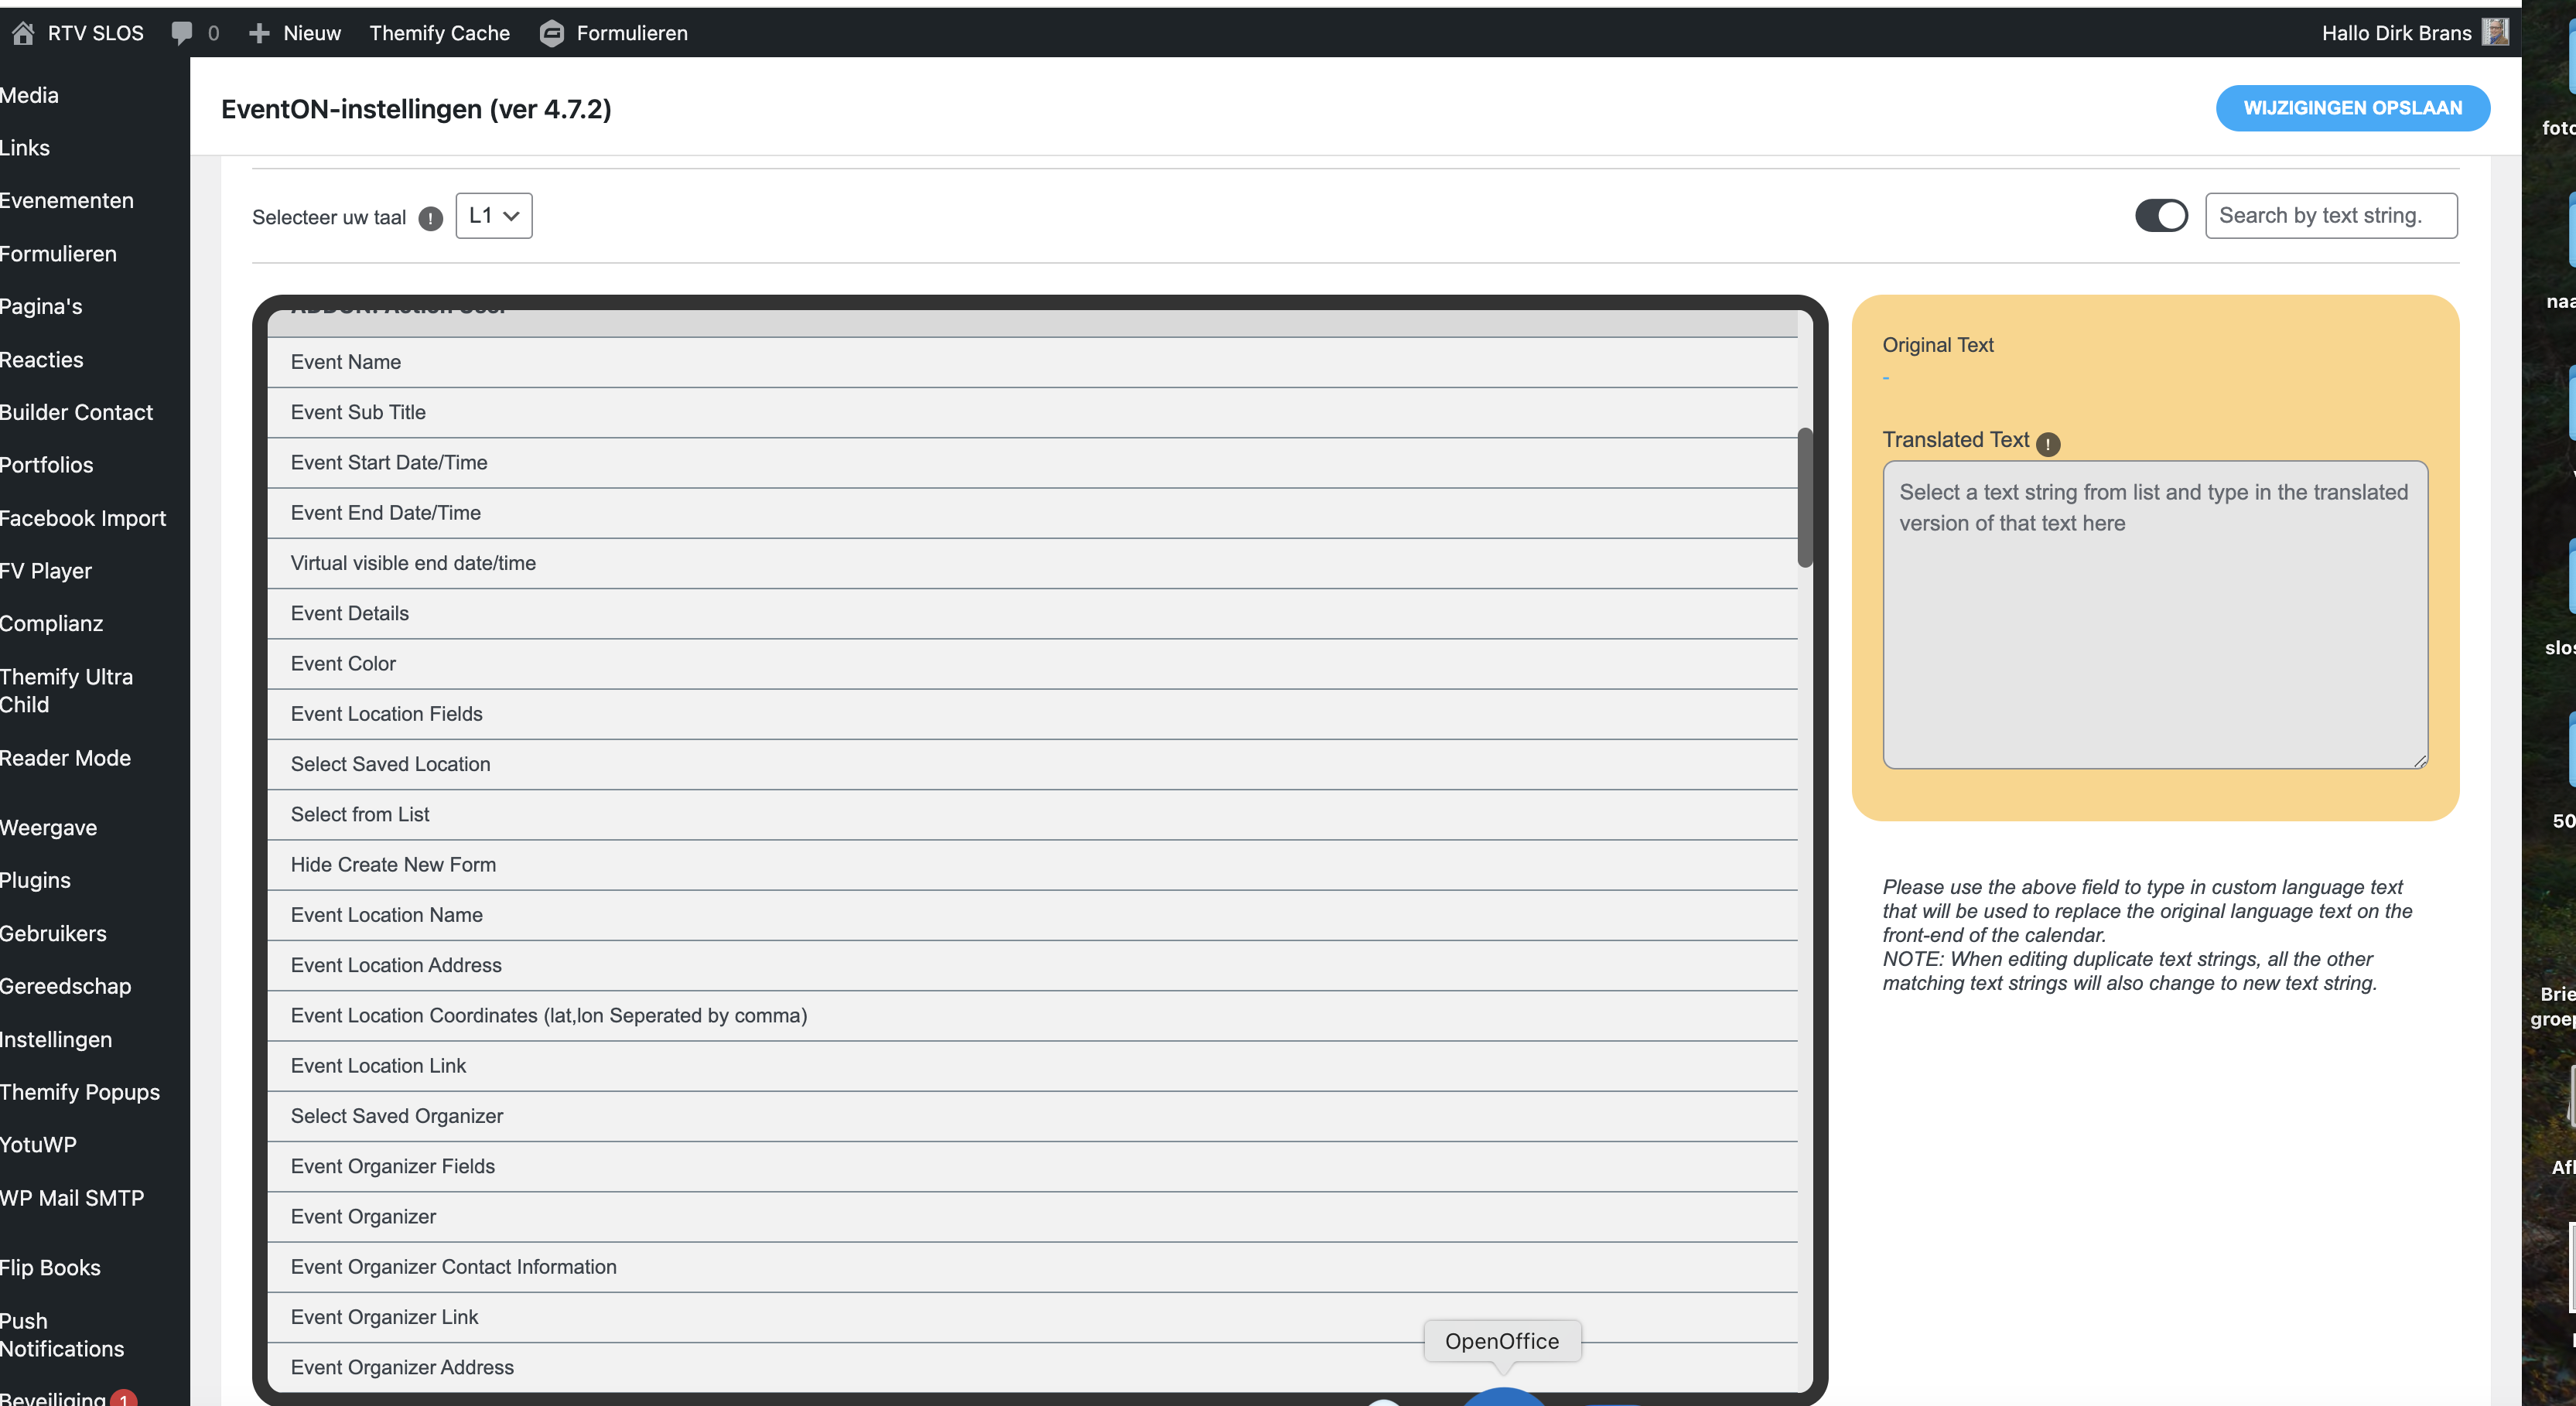Open FV Player in the sidebar

46,571
